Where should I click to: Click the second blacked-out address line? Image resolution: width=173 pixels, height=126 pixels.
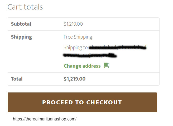(x=90, y=55)
